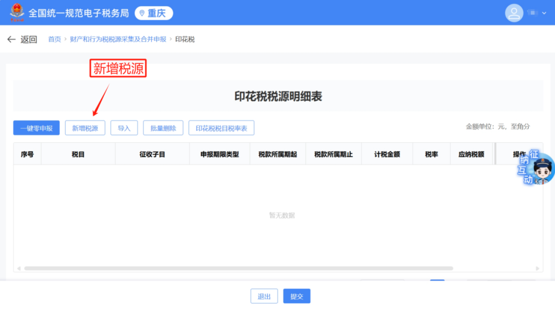Open 财产和行为税税源采集及合并申报 breadcrumb
Viewport: 555px width, 309px height.
(118, 39)
